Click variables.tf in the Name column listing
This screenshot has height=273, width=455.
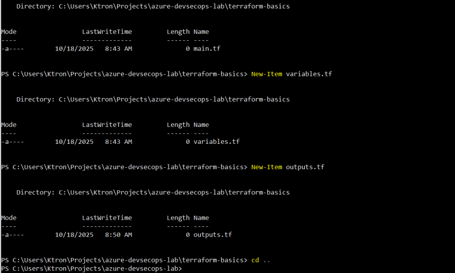[216, 142]
